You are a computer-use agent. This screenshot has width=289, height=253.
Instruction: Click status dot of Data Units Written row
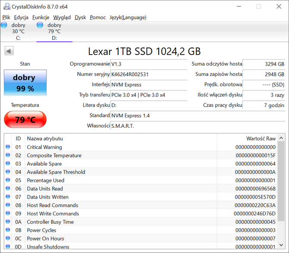tap(8, 196)
